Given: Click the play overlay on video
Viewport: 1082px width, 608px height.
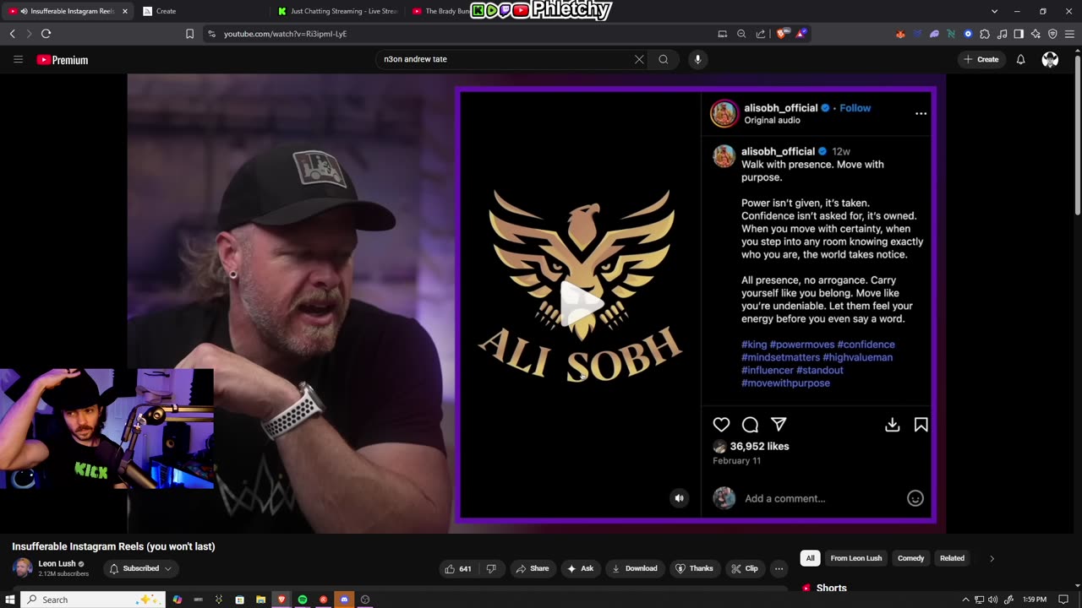Looking at the screenshot, I should click(x=582, y=303).
